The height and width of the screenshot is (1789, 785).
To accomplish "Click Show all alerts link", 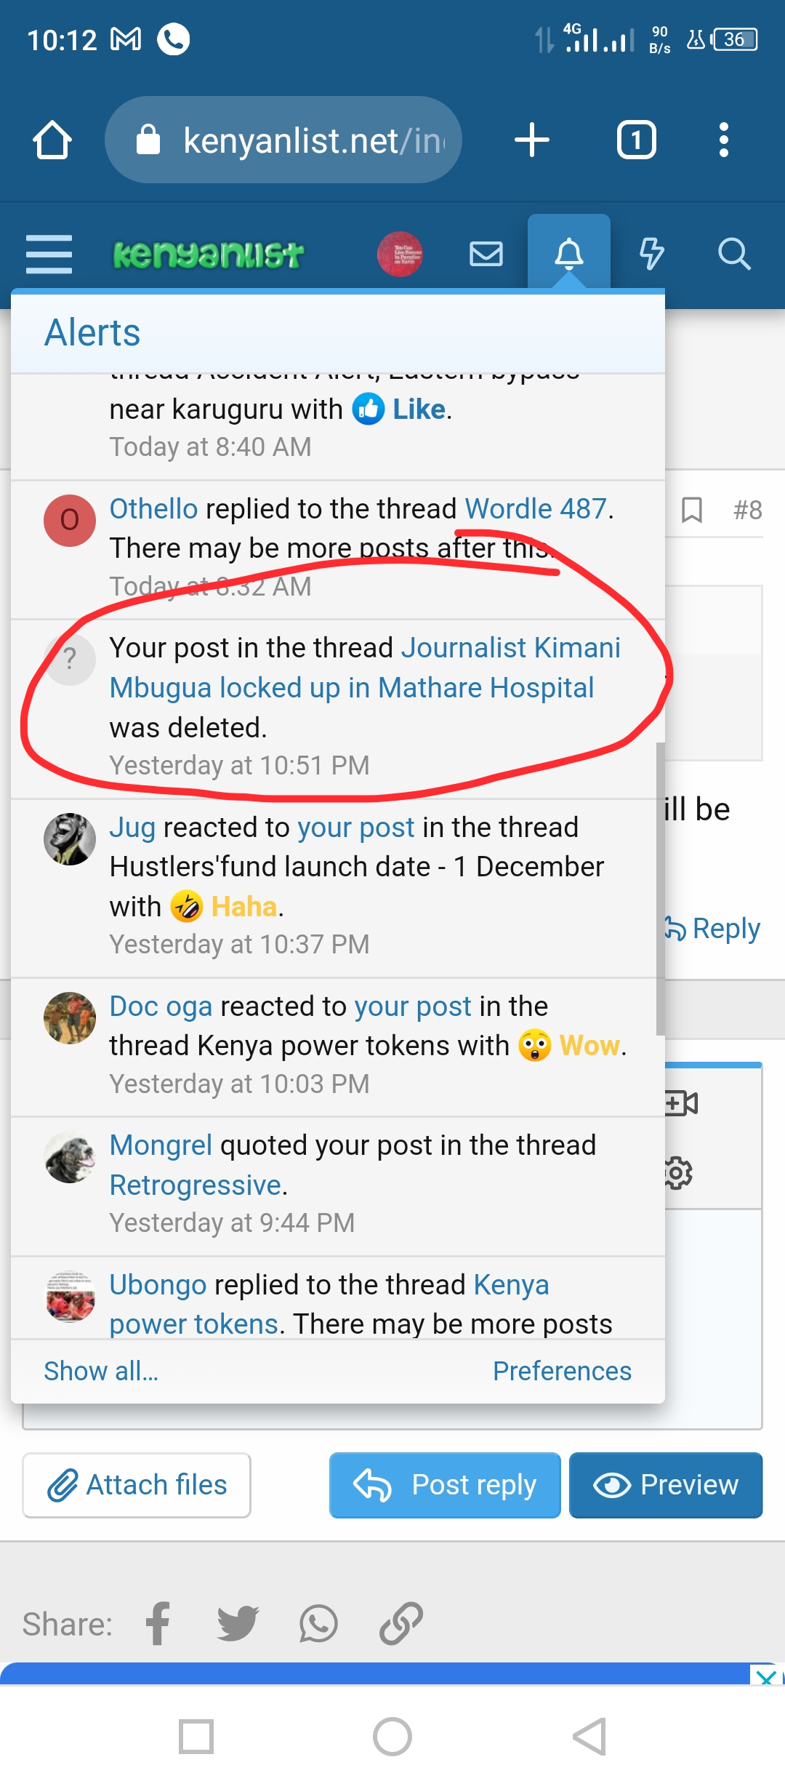I will [x=101, y=1371].
